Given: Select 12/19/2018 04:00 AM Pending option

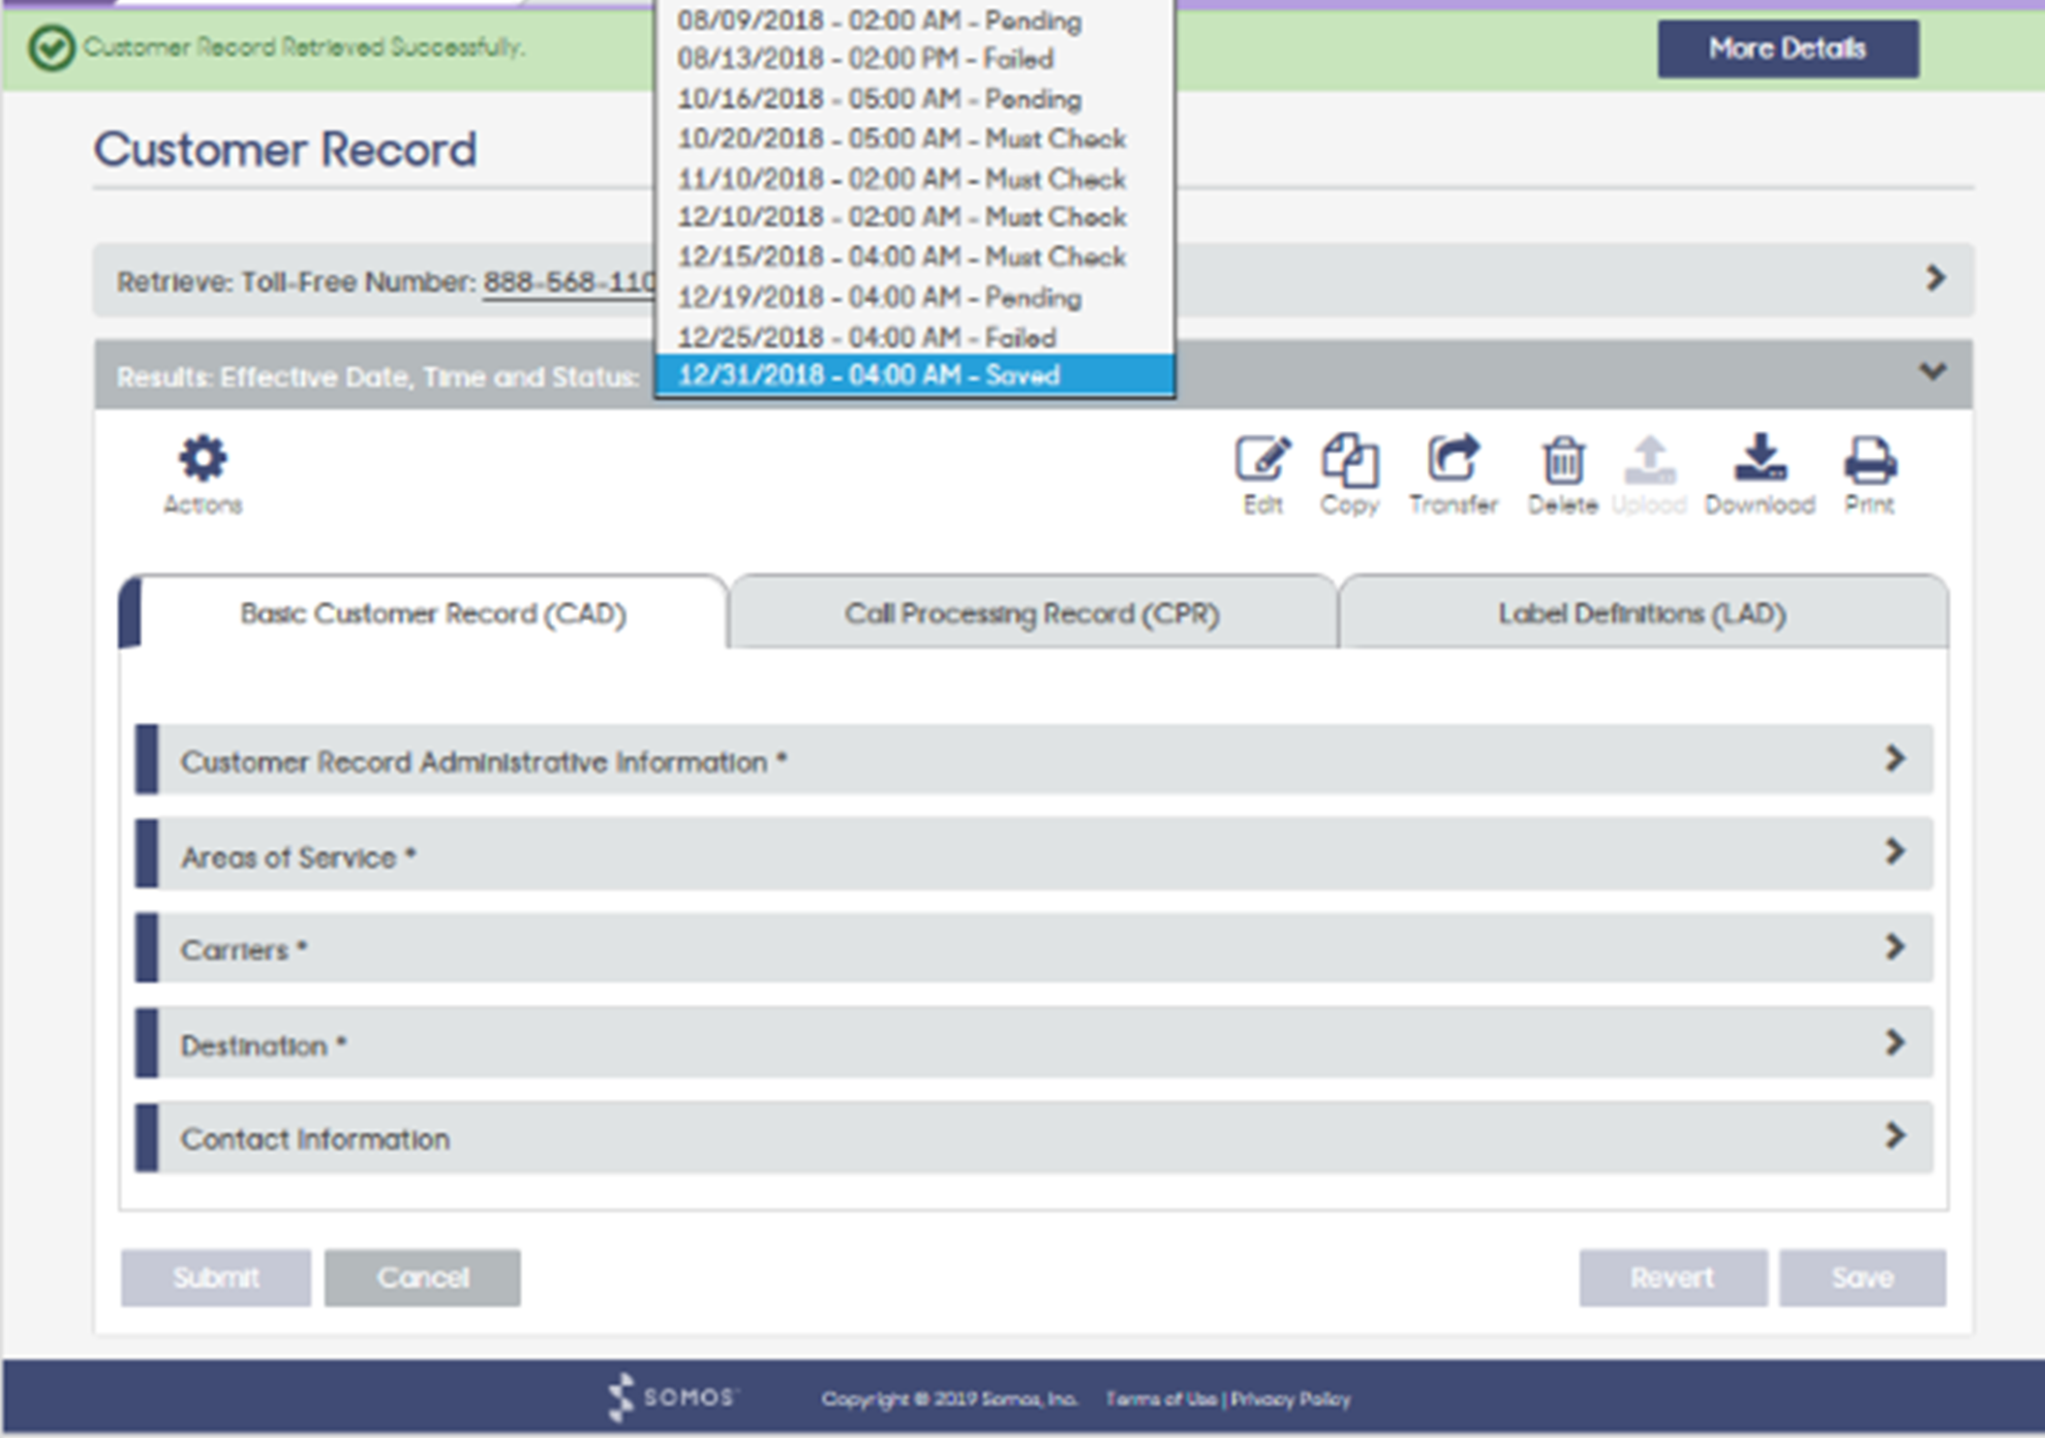Looking at the screenshot, I should pos(915,297).
